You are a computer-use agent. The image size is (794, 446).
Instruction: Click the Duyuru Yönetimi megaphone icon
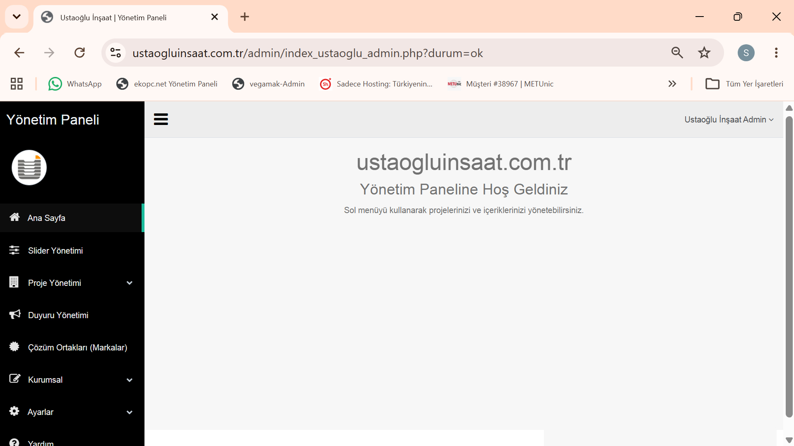tap(15, 314)
